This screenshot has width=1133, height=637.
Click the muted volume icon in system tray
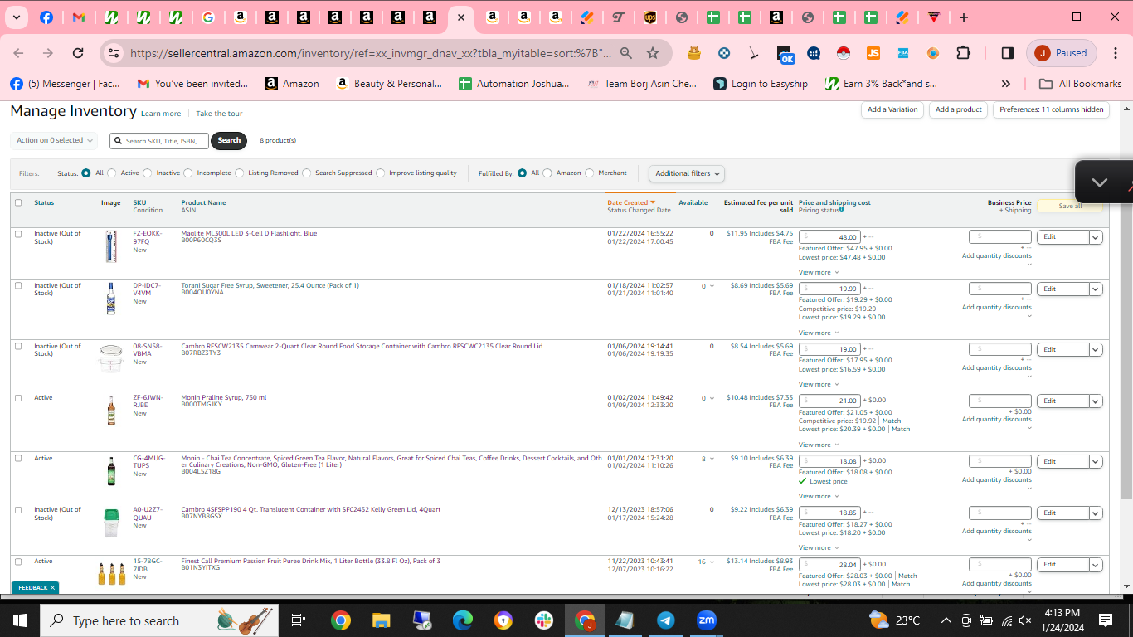coord(1025,620)
